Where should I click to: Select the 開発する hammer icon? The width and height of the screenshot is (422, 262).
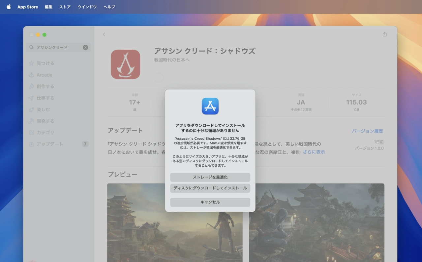[31, 121]
